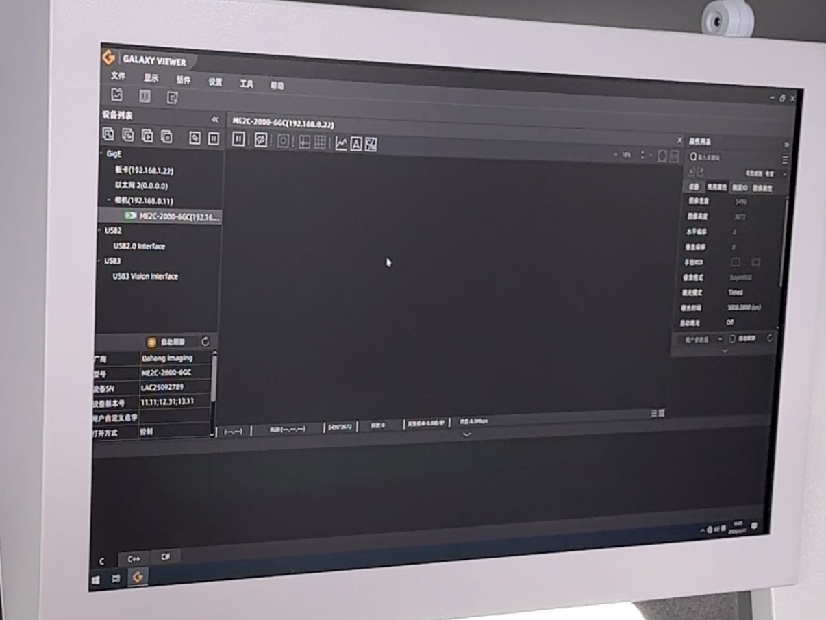Collapse the 192.168.0.11 camera network node
The width and height of the screenshot is (826, 620).
[110, 200]
